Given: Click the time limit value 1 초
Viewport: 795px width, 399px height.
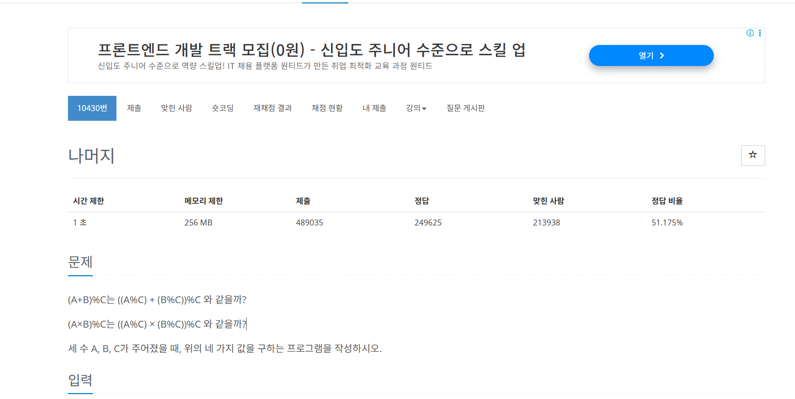Looking at the screenshot, I should coord(80,222).
